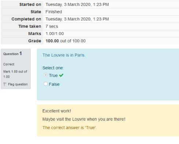
Task: Click the green checkmark next to True
Action: (x=61, y=75)
